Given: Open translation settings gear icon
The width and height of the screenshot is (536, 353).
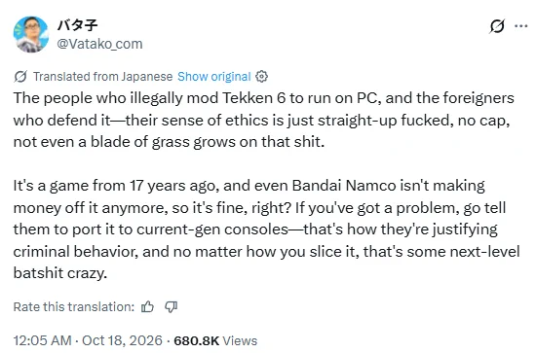Looking at the screenshot, I should coord(262,77).
